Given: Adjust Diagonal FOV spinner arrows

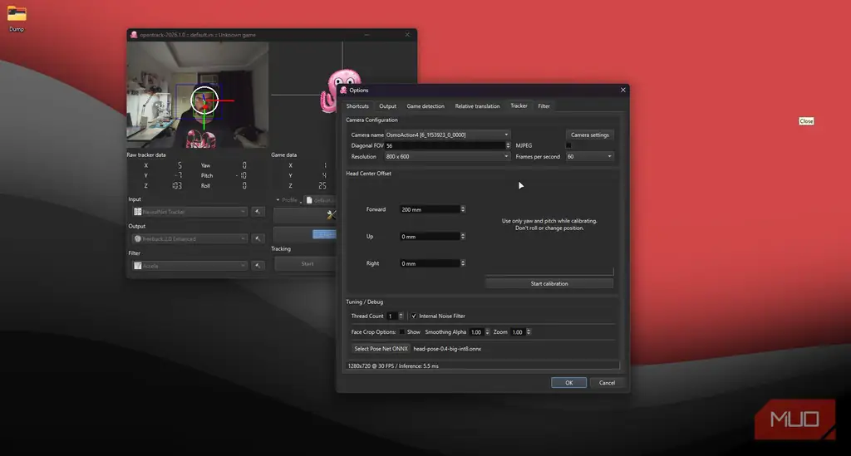Looking at the screenshot, I should pyautogui.click(x=508, y=146).
